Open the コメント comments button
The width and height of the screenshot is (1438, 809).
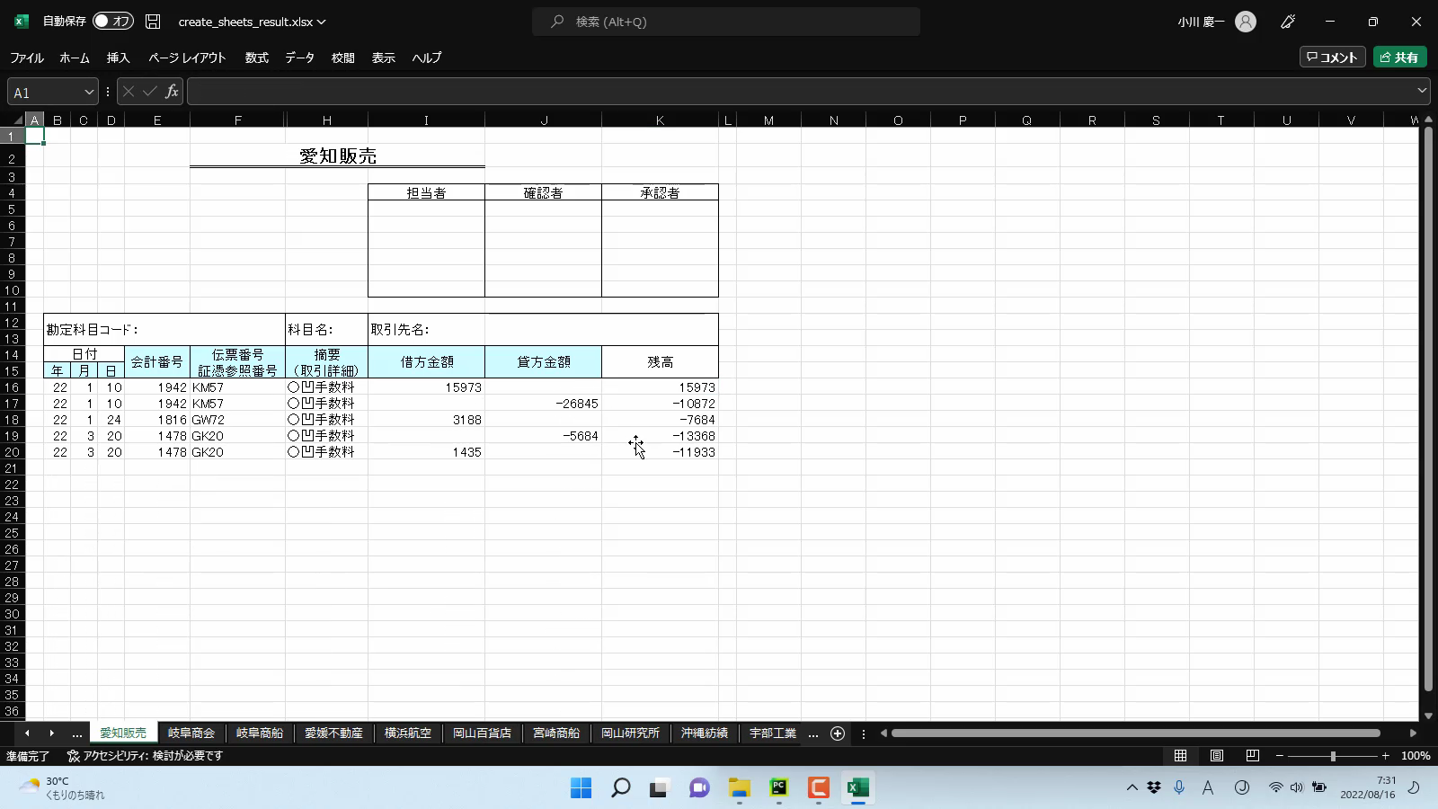(1332, 58)
